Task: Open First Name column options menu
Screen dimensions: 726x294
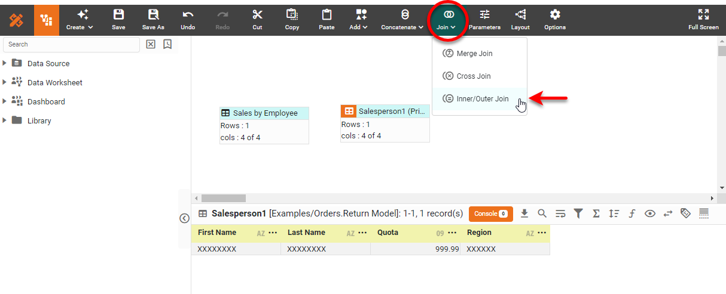Action: [273, 233]
